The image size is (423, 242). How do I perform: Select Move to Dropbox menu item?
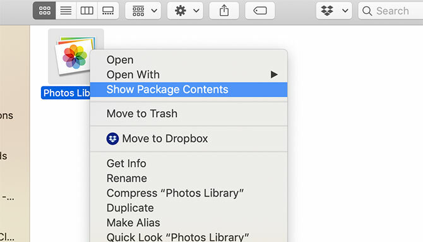tap(189, 138)
